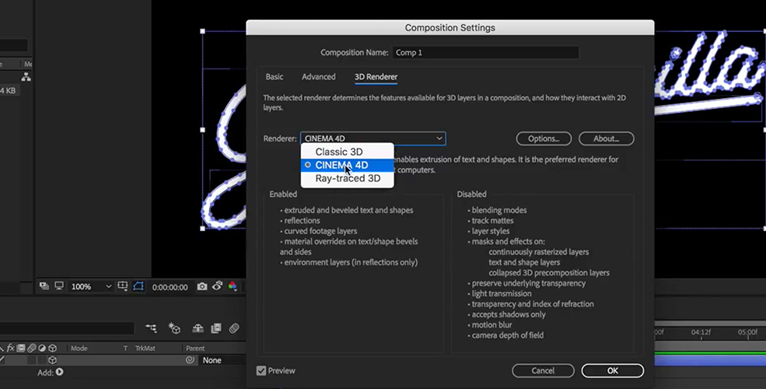The width and height of the screenshot is (766, 389).
Task: Open project flowchart view icon
Action: pos(26,77)
